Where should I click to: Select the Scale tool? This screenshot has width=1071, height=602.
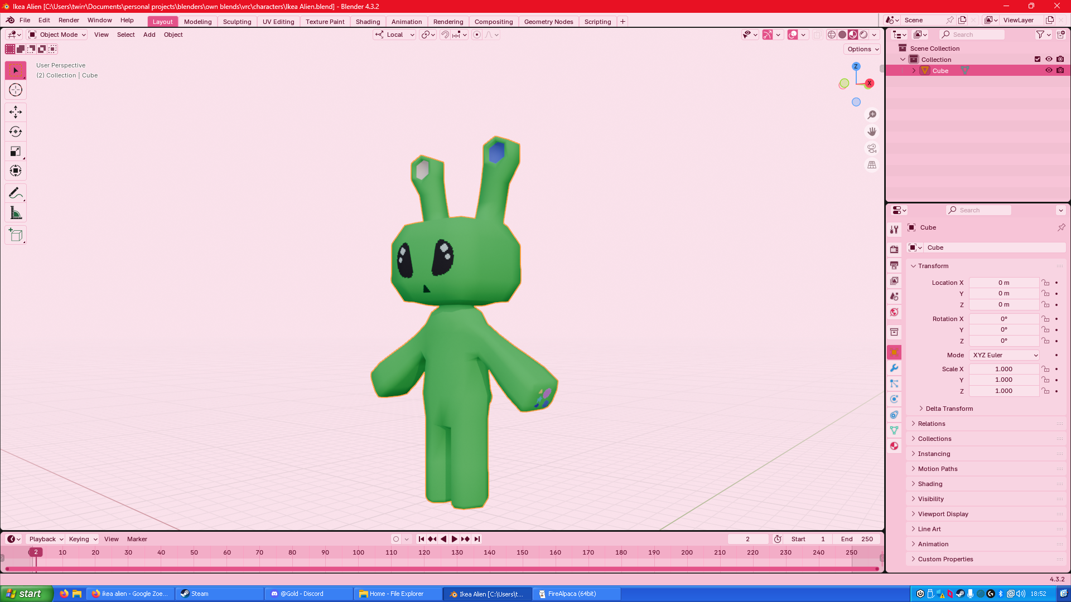pos(16,151)
